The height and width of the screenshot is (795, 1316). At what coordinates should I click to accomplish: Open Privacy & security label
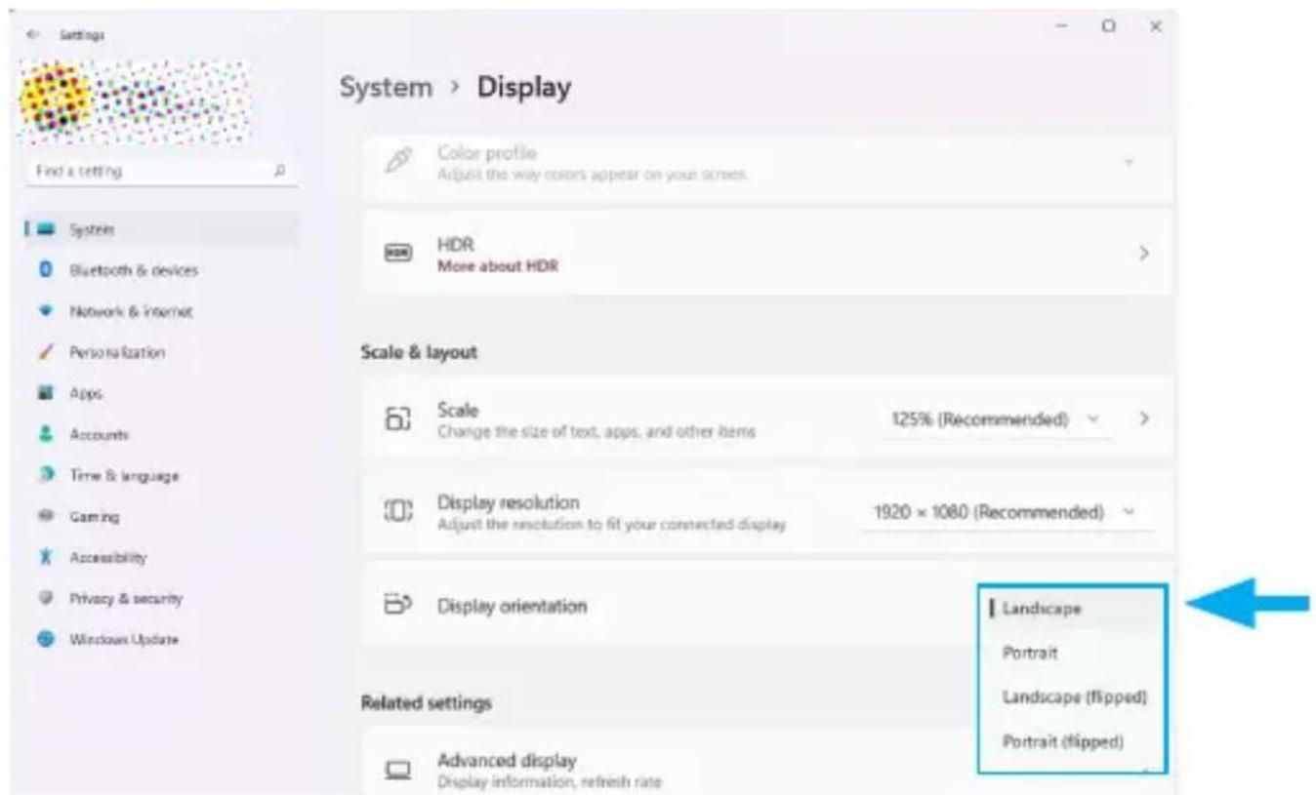point(125,598)
